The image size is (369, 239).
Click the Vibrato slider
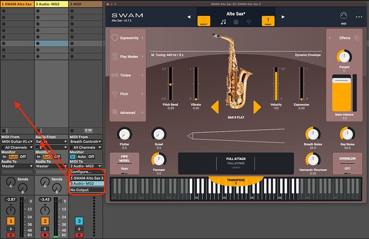pyautogui.click(x=196, y=84)
